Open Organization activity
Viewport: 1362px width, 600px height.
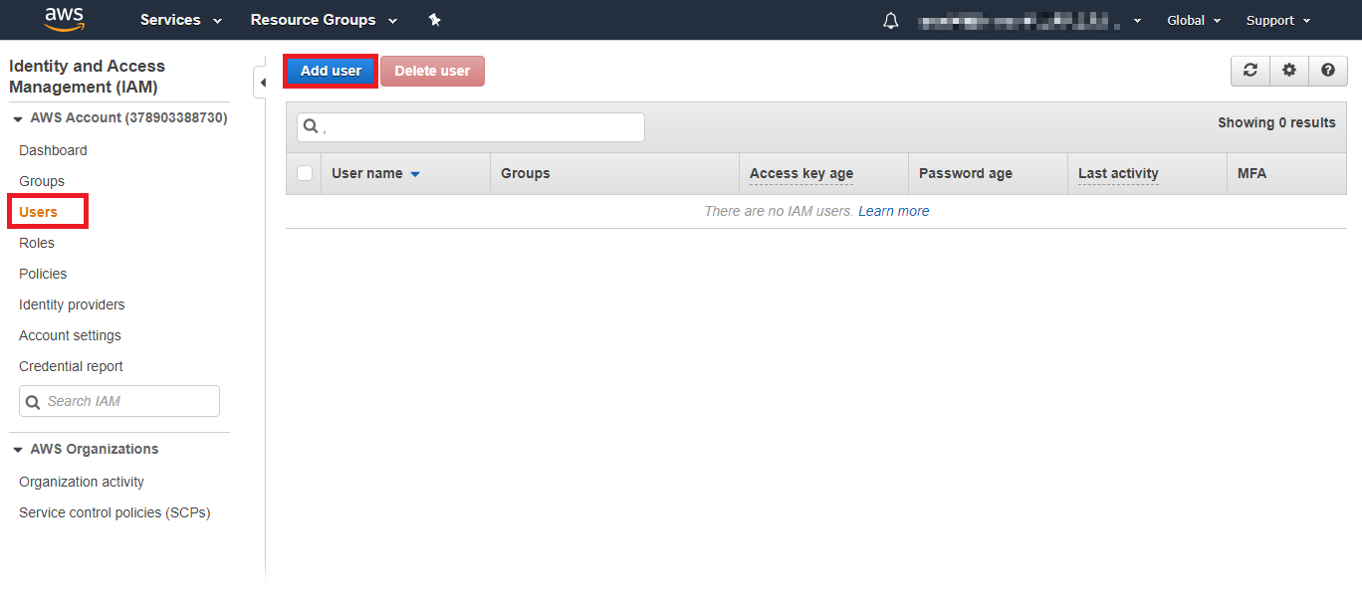click(82, 482)
